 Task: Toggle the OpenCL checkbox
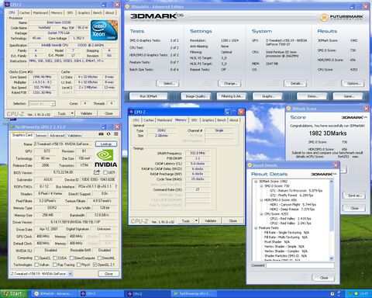pyautogui.click(x=36, y=258)
